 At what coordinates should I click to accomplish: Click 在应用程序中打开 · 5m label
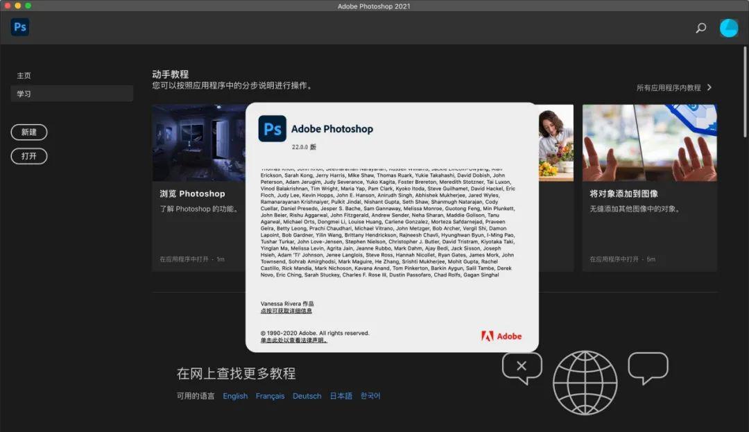coord(622,259)
